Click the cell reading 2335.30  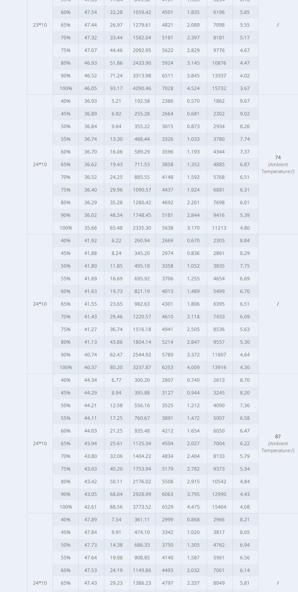[x=142, y=228]
